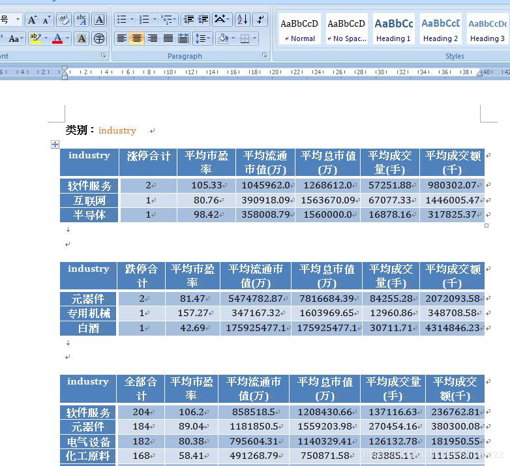The image size is (510, 466).
Task: Sort selected text A to Z
Action: tap(243, 20)
